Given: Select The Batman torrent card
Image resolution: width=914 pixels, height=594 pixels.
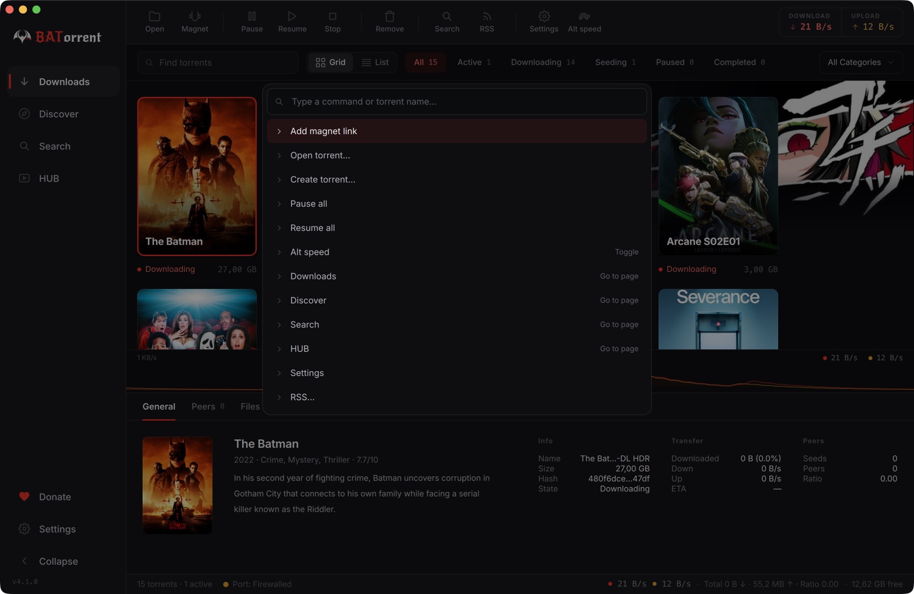Looking at the screenshot, I should pyautogui.click(x=197, y=176).
